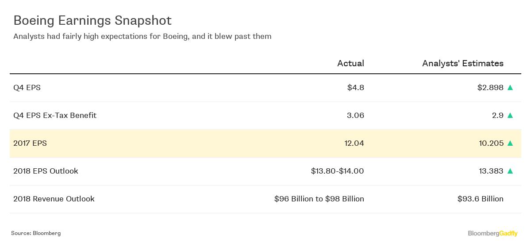
Task: Click the $4.8 actual value
Action: [x=356, y=87]
